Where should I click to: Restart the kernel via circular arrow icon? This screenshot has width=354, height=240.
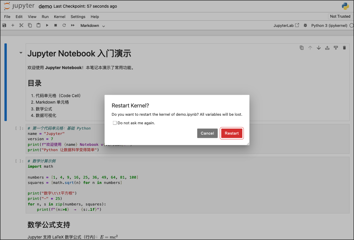pyautogui.click(x=64, y=25)
